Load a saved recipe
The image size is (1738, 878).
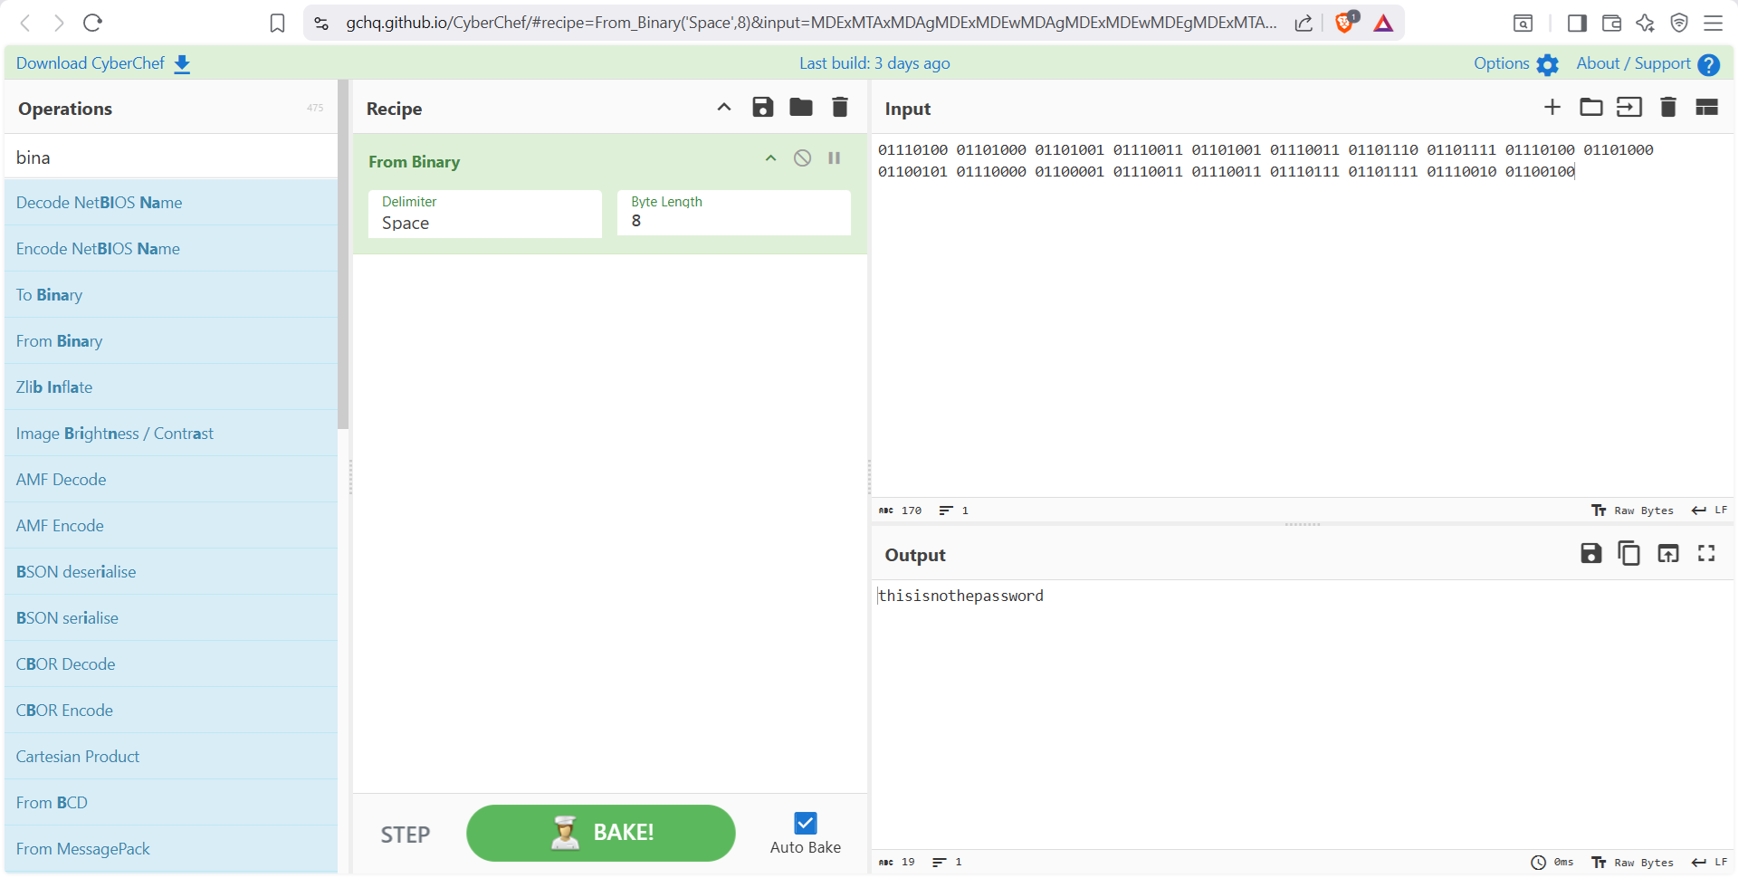tap(800, 107)
